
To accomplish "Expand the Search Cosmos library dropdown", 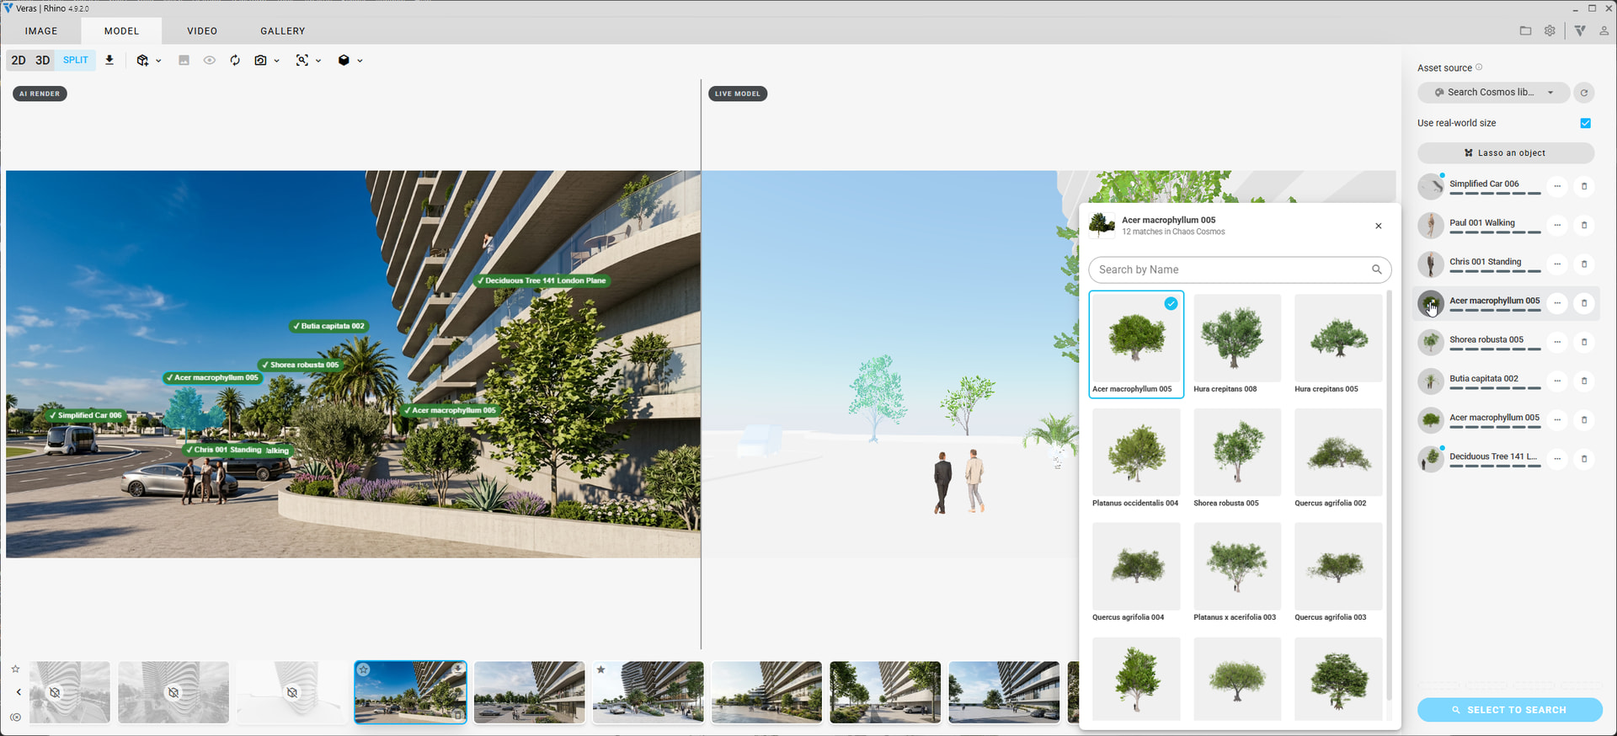I will [1550, 93].
